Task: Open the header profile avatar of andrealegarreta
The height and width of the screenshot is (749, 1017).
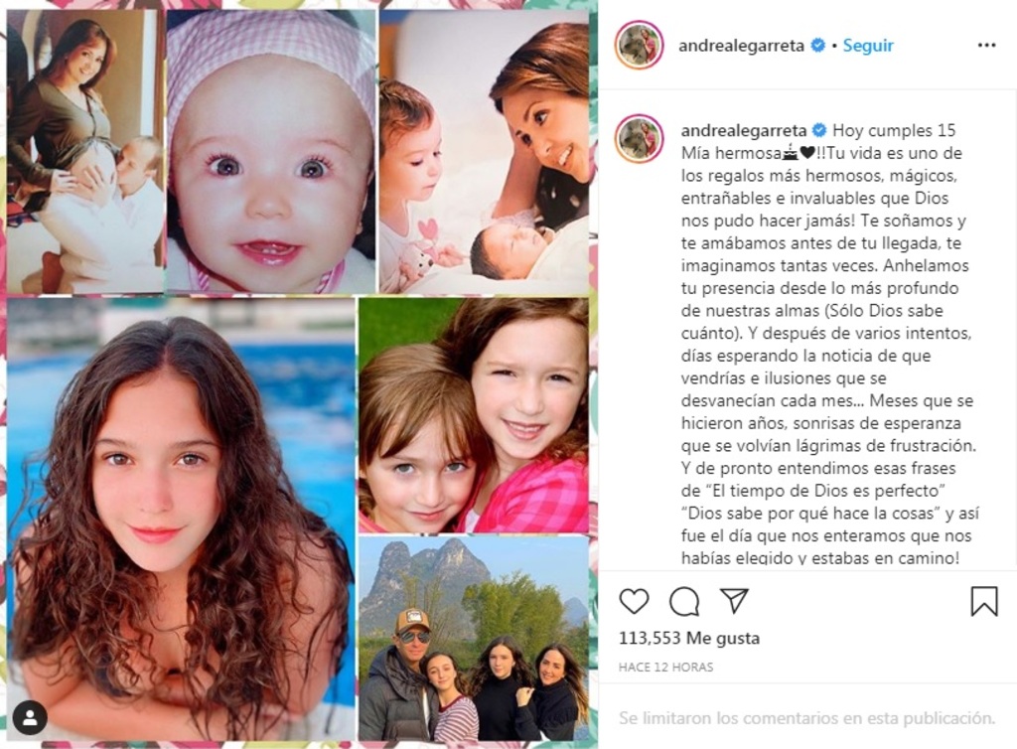Action: [639, 45]
